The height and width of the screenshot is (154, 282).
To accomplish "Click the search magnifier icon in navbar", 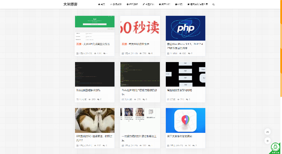I will 213,5.
